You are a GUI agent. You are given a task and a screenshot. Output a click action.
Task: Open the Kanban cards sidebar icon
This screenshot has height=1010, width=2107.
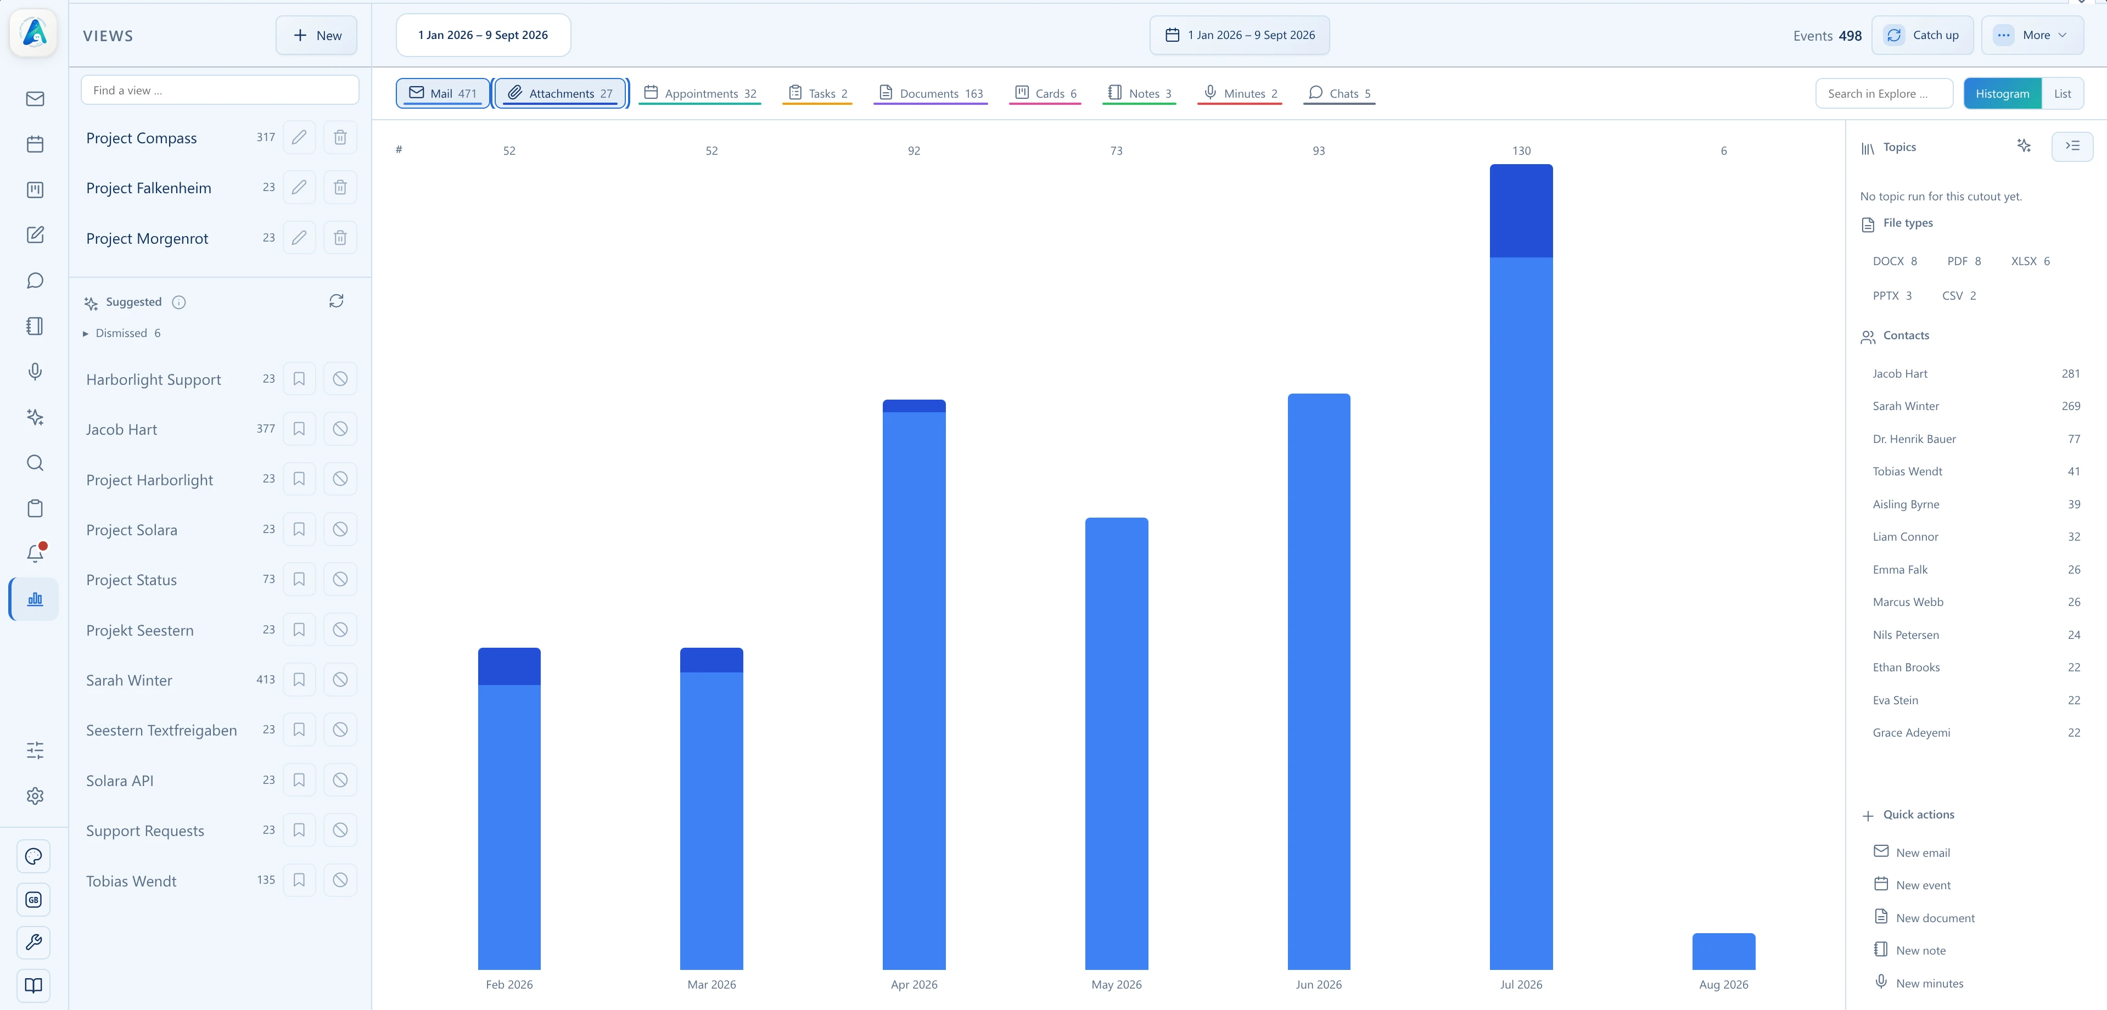click(35, 190)
